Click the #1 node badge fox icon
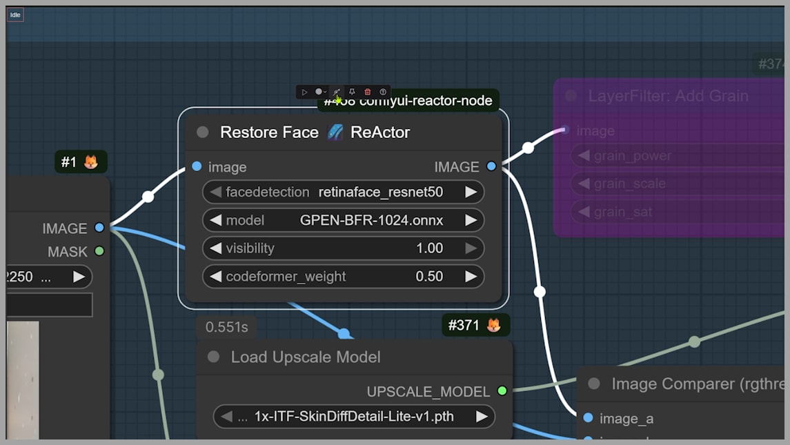 click(90, 162)
